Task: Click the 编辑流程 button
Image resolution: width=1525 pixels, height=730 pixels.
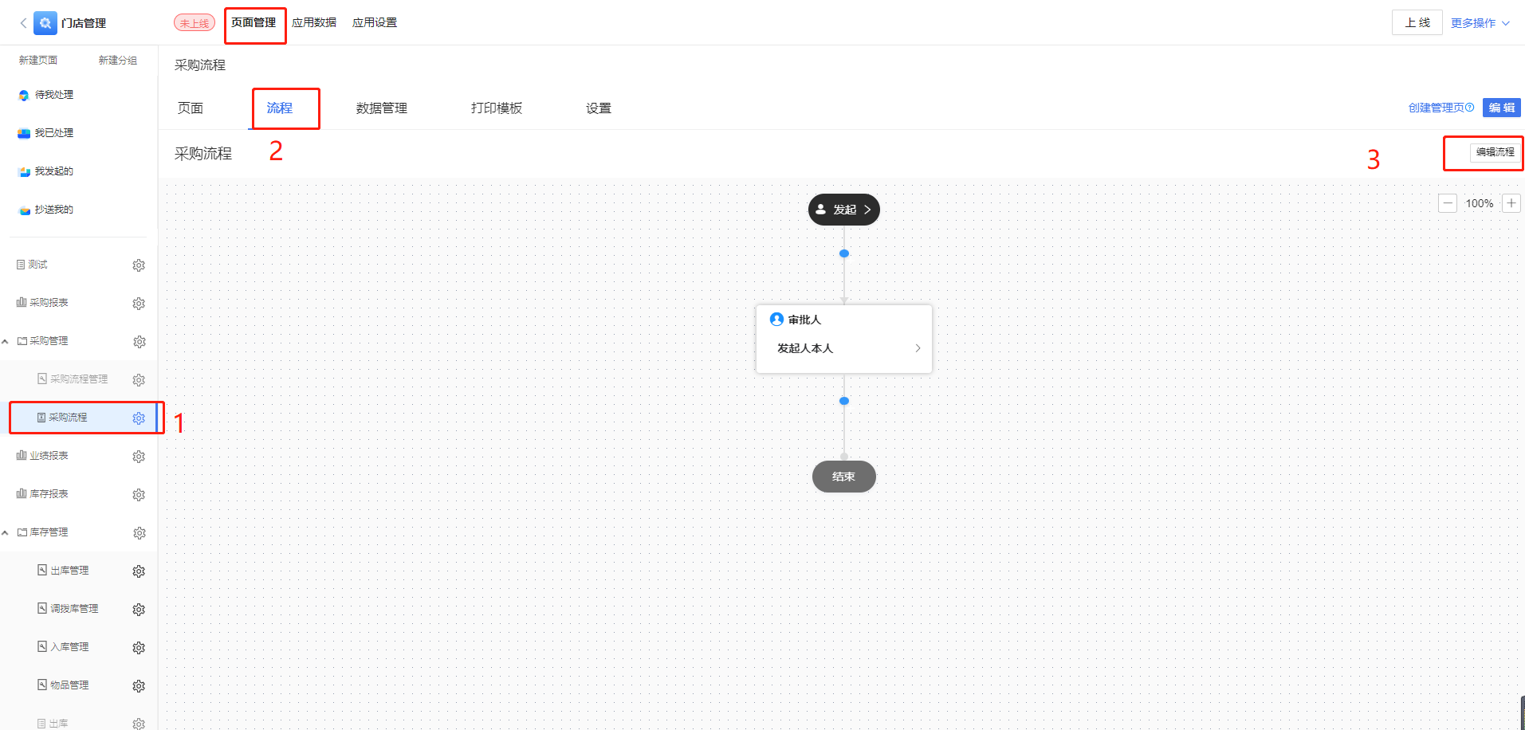Action: click(x=1495, y=152)
